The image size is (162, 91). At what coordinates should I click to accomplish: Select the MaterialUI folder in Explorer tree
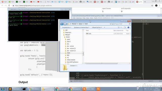point(68,33)
